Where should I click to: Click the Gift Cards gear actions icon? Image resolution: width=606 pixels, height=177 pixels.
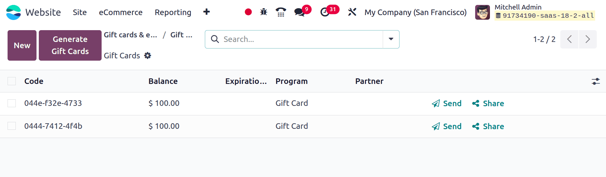(x=148, y=55)
